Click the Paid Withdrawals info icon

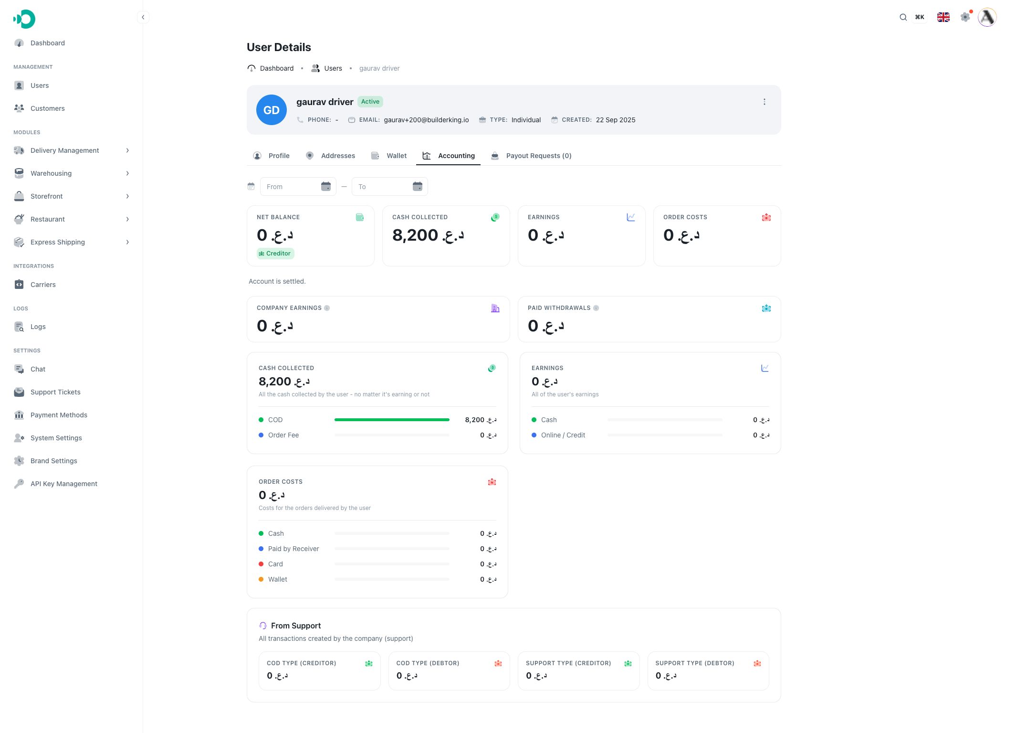[x=596, y=308]
